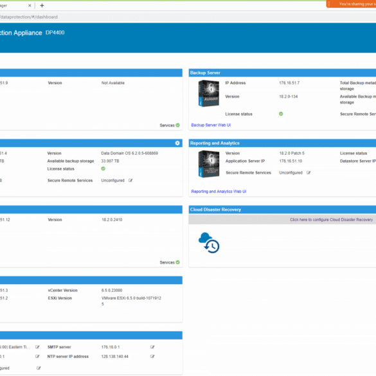Edit the Eastern Time zone setting
The image size is (376, 376).
[37, 347]
